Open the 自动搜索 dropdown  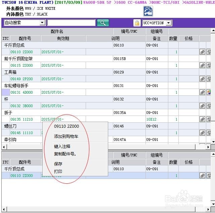[x=42, y=23]
